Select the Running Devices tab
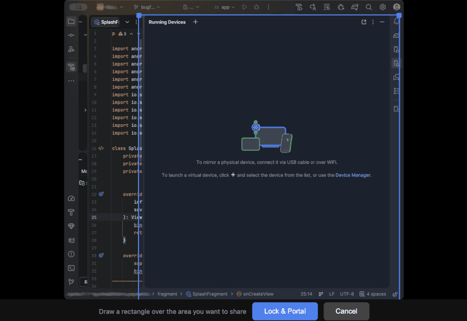 167,22
